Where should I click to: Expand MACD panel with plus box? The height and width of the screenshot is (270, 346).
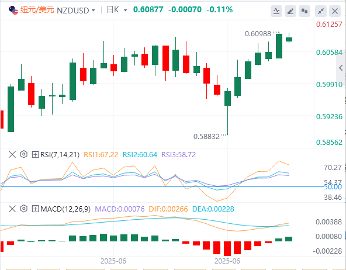tap(35, 209)
